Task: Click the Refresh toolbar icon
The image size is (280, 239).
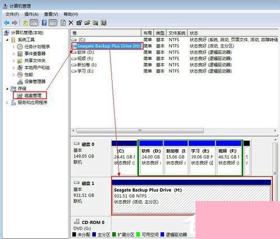Action: [x=63, y=23]
